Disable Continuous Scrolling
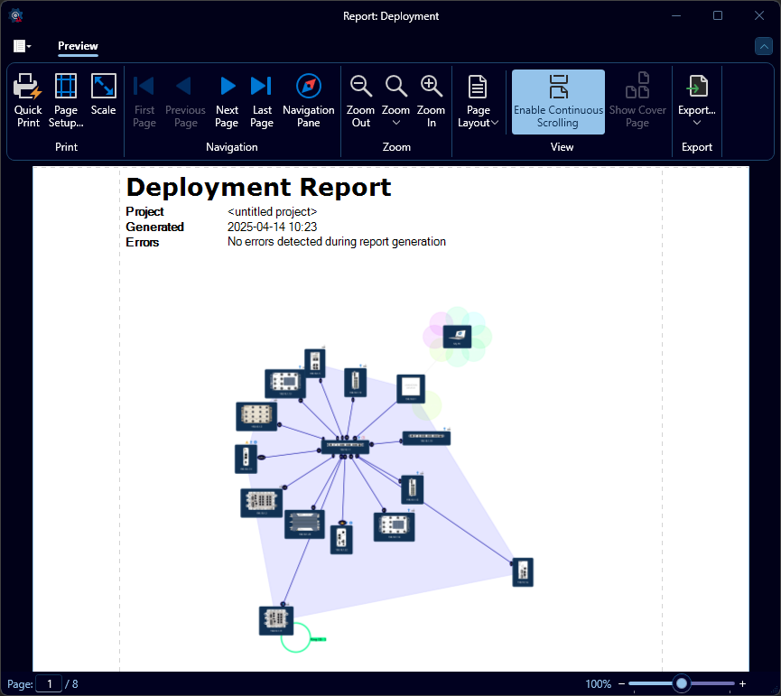 click(x=557, y=101)
